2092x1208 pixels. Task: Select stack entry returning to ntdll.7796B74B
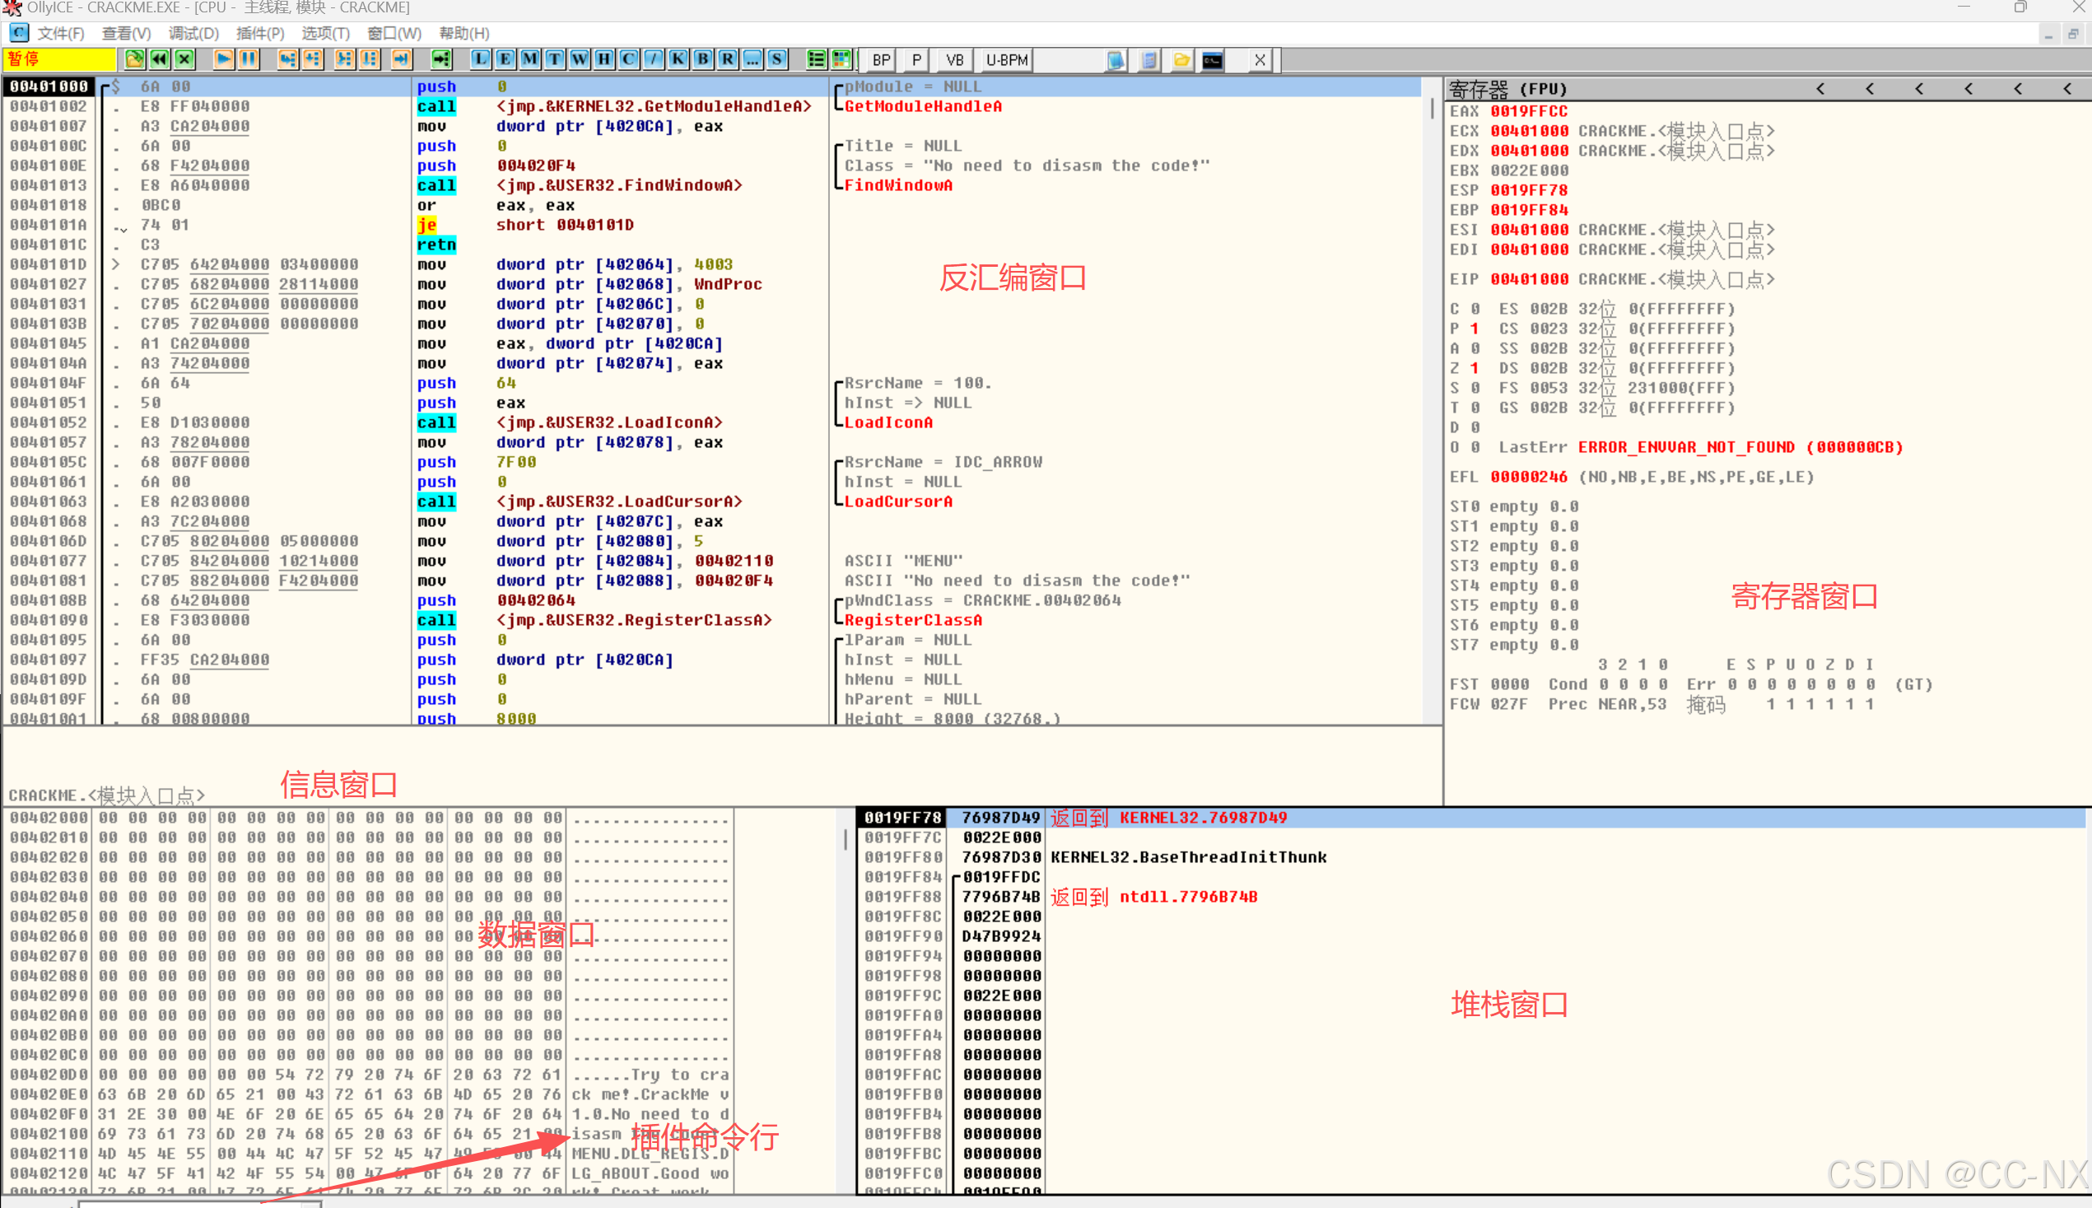[1470, 897]
